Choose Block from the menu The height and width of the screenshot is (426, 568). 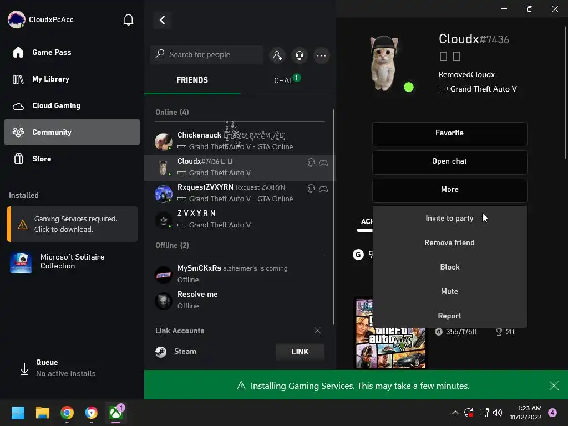click(x=449, y=267)
